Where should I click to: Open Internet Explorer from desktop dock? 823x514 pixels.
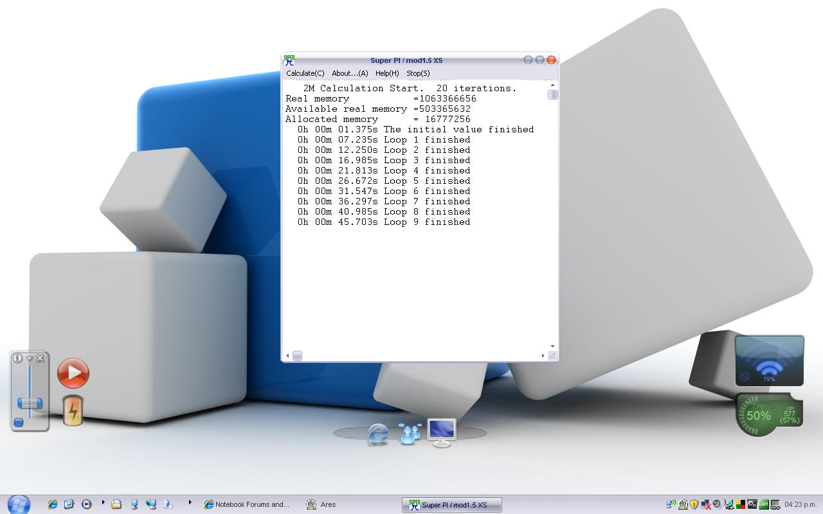pyautogui.click(x=377, y=434)
